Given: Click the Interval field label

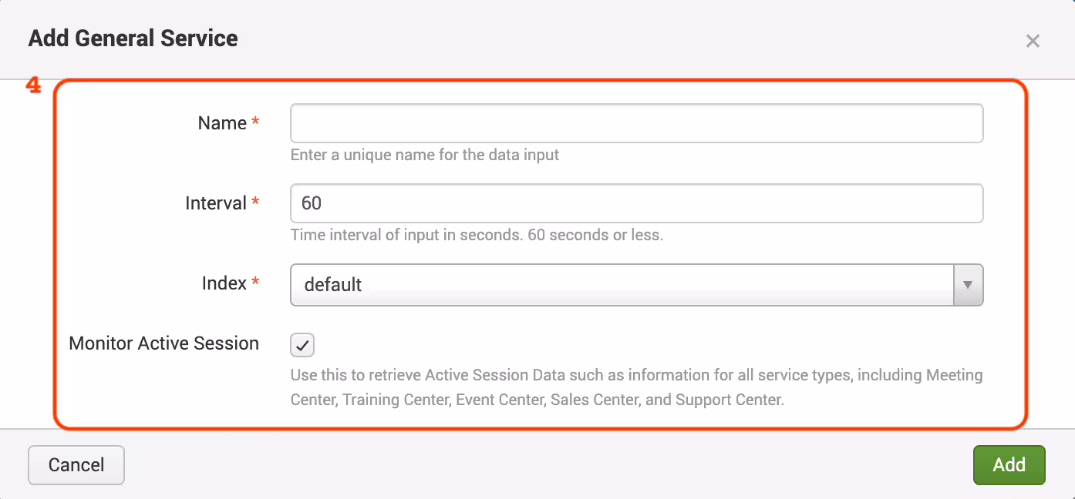Looking at the screenshot, I should tap(216, 203).
